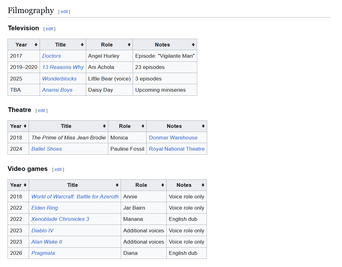342x267 pixels.
Task: Open the Donmar Warehouse link
Action: (x=173, y=138)
